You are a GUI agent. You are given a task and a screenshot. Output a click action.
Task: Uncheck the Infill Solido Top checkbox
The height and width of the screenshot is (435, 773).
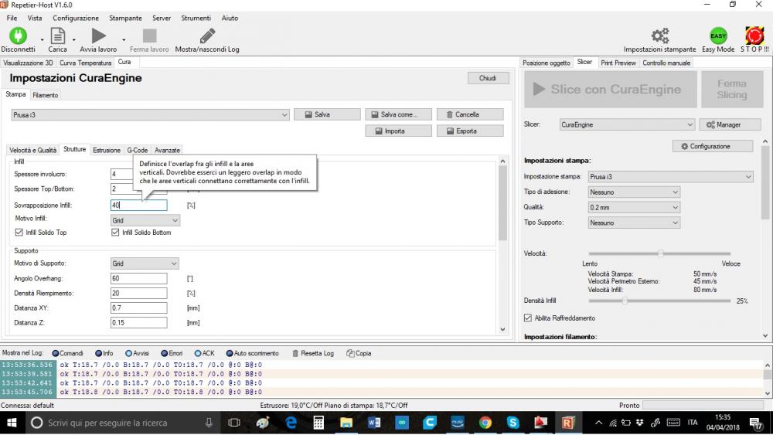click(x=19, y=233)
